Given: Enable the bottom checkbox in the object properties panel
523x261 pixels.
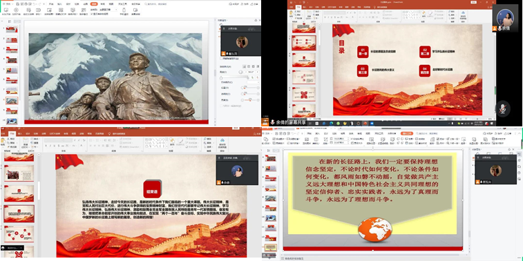Looking at the screenshot, I should click(221, 106).
